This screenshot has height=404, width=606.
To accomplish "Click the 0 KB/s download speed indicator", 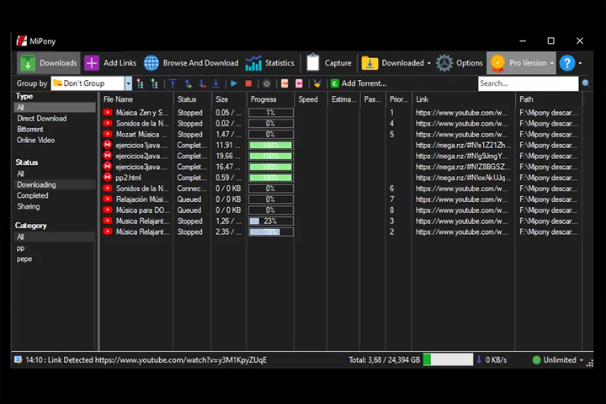I will pyautogui.click(x=492, y=360).
